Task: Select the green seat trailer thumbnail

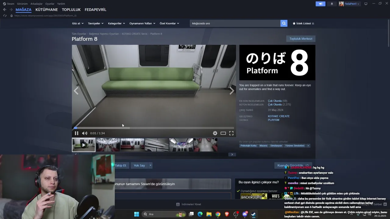Action: pos(84,145)
